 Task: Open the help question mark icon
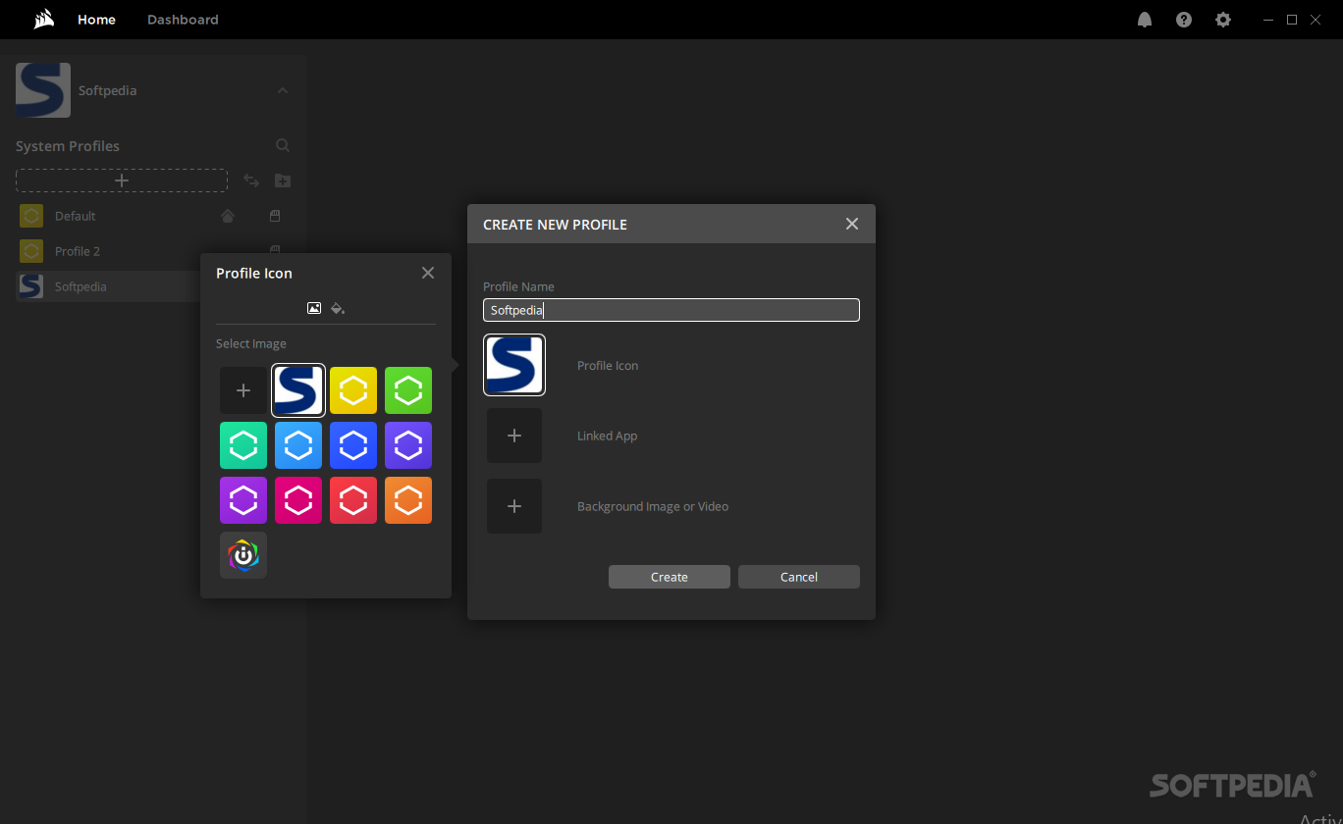[x=1184, y=20]
